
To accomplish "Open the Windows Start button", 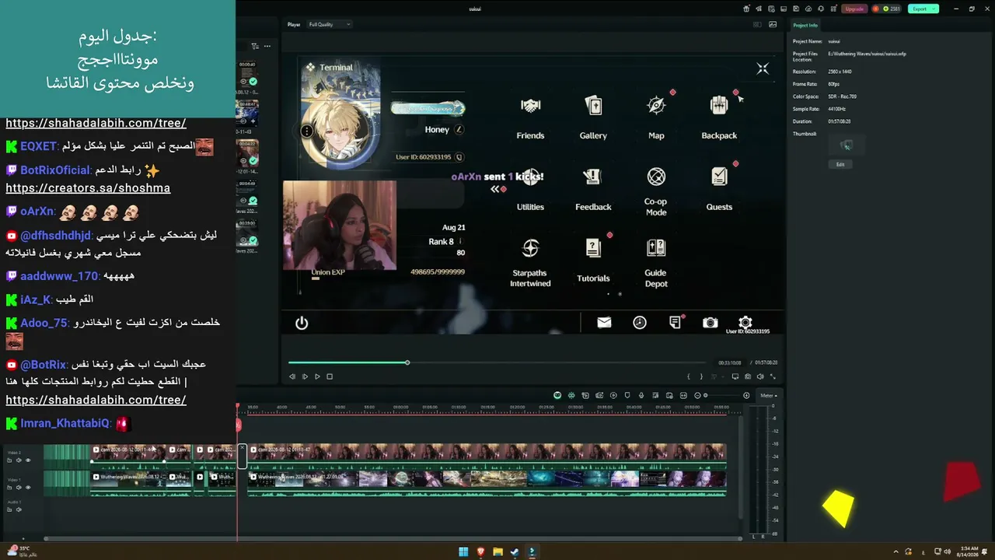I will pyautogui.click(x=463, y=552).
